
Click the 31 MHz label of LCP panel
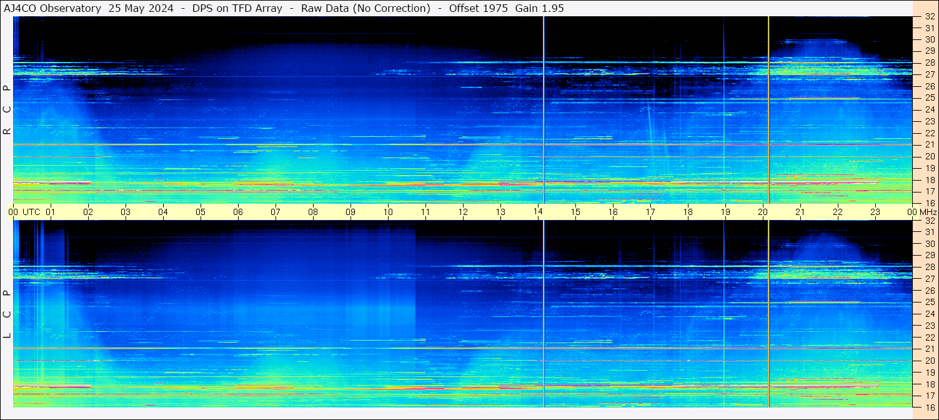pyautogui.click(x=930, y=232)
